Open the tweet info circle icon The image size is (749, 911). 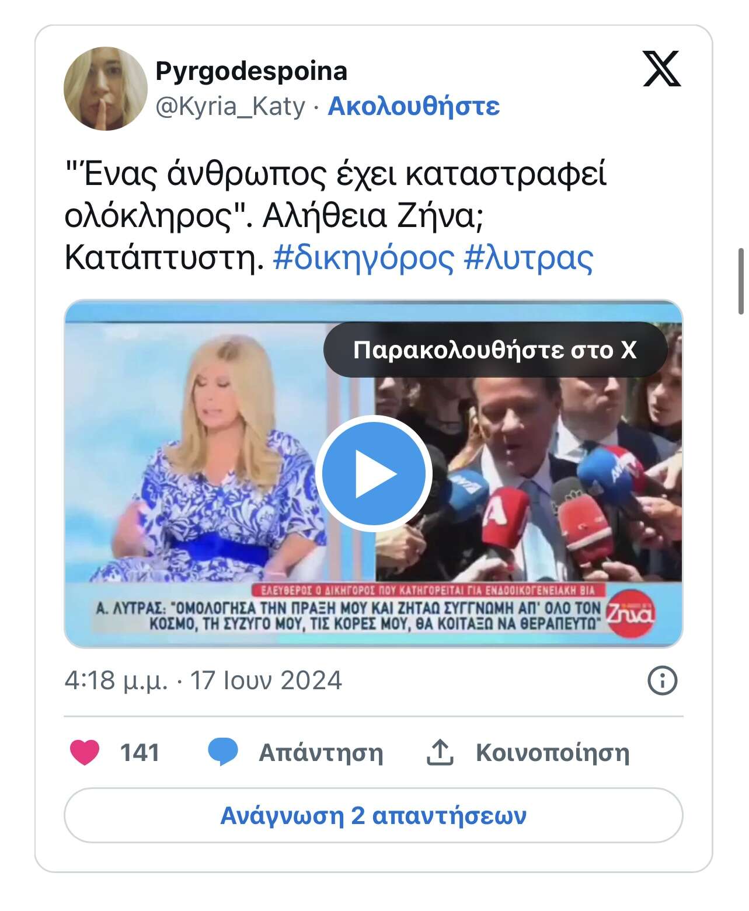tap(663, 680)
